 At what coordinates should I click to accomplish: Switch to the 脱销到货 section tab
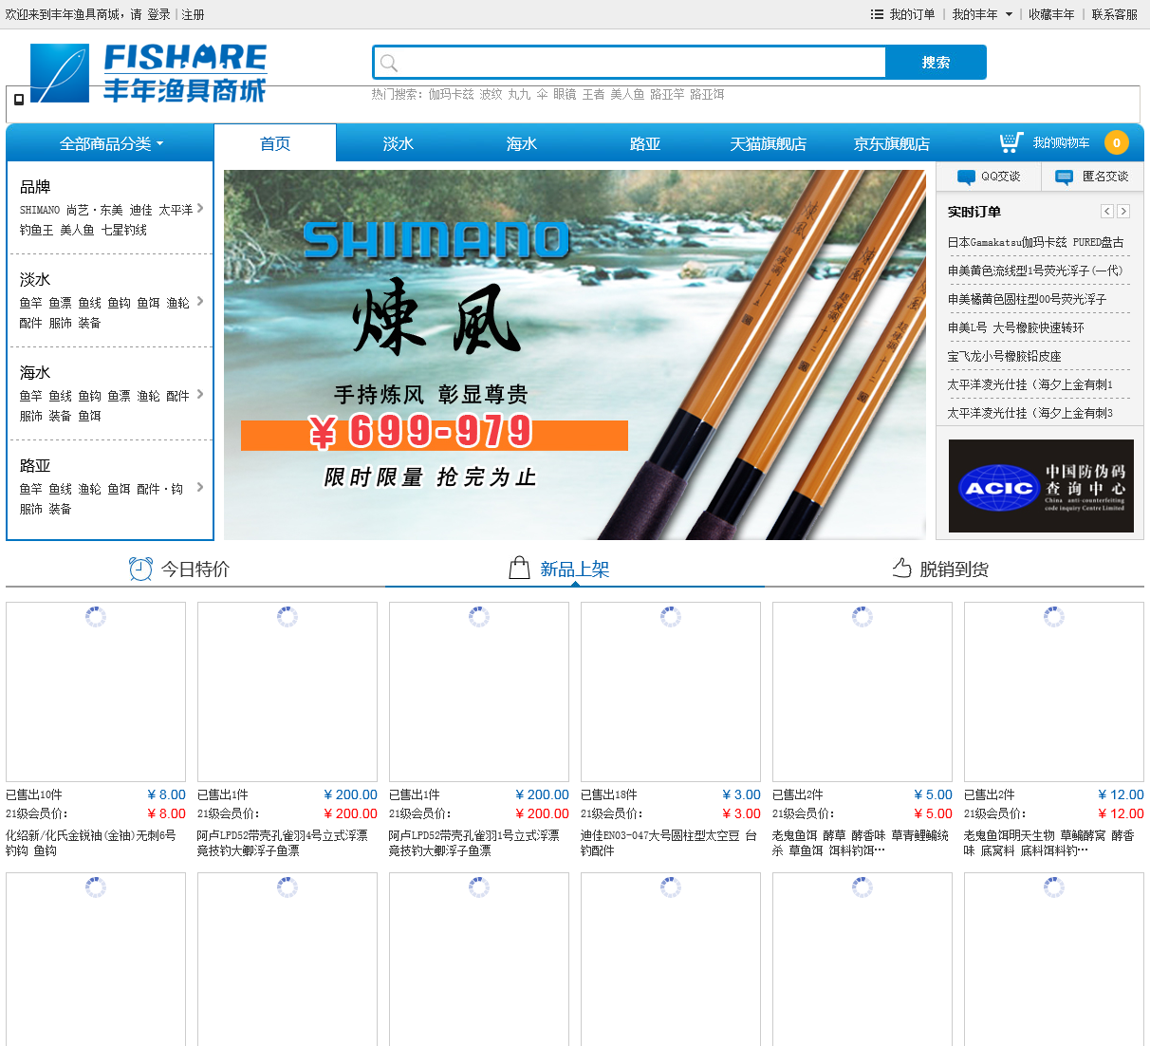coord(955,569)
